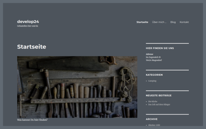Select Startseite in the navigation menu
Viewport: 206px width, 129px height.
[x=142, y=22]
